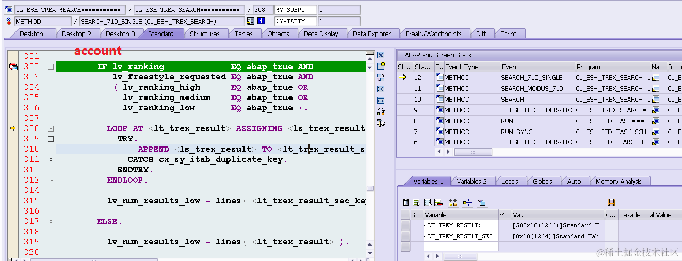Switch to Desktop 2 tab
Screen dimensions: 682x261
coord(76,34)
